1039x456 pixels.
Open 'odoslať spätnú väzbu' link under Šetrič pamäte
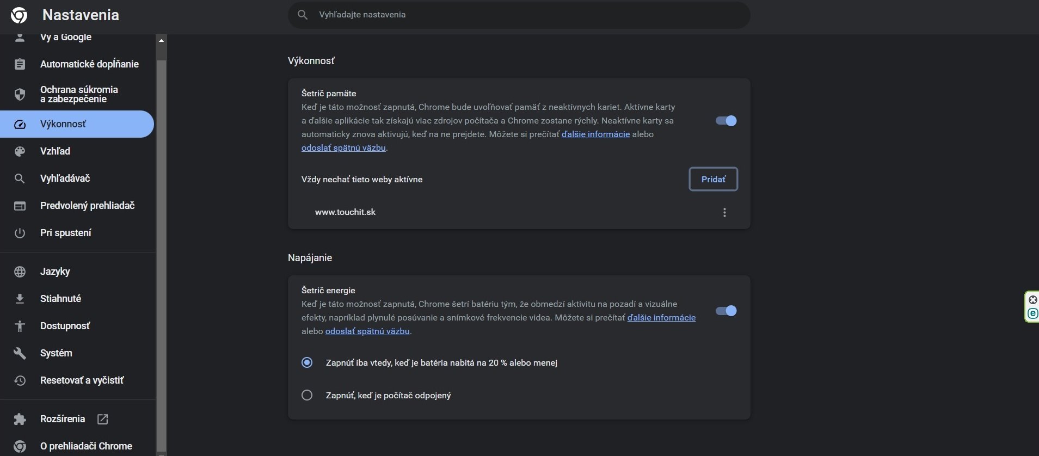coord(343,148)
